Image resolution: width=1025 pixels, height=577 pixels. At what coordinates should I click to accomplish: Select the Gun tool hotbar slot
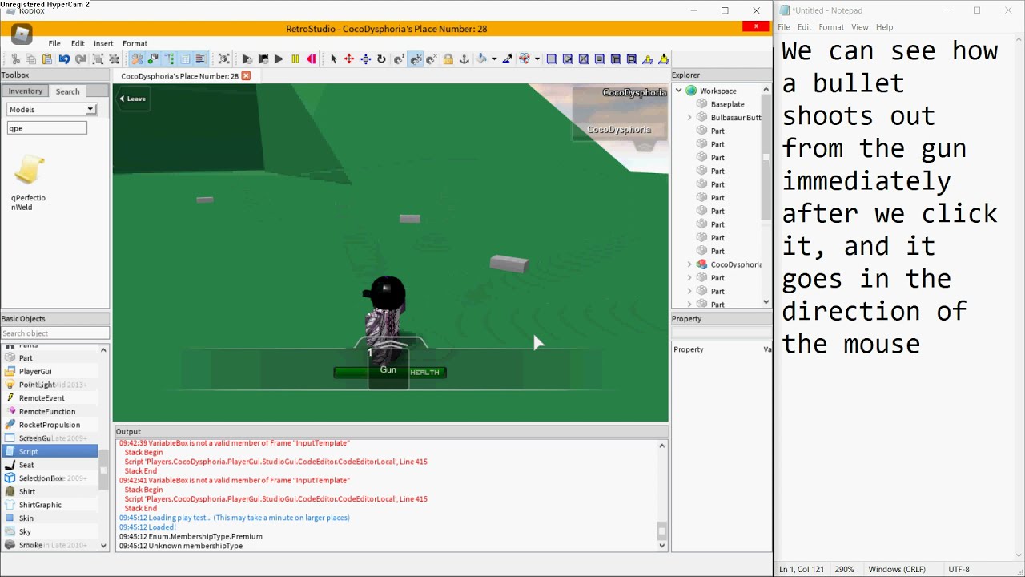[388, 369]
